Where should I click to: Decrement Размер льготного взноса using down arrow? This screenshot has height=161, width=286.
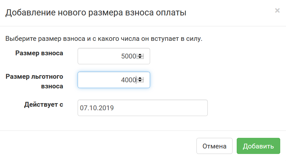(x=140, y=81)
